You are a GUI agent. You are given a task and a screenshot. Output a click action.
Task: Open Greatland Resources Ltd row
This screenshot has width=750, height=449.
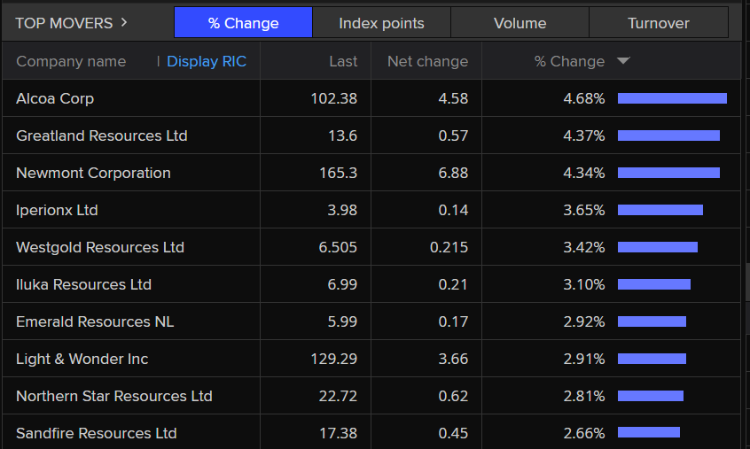pos(371,135)
